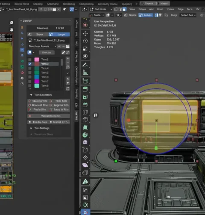
Task: Click the pan hand icon in UV editor
Action: pyautogui.click(x=12, y=29)
